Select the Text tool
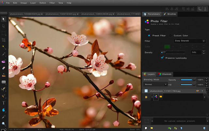 point(4,103)
